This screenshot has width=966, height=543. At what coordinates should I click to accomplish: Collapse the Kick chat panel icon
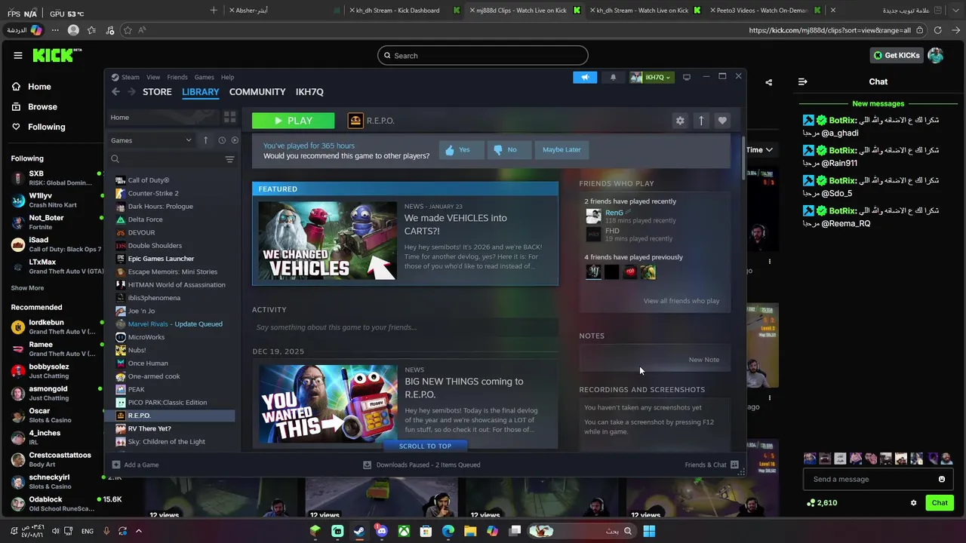click(803, 81)
